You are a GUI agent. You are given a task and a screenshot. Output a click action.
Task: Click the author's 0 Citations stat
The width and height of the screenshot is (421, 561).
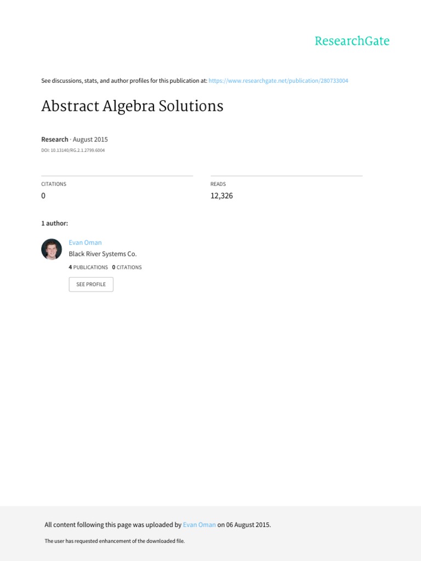point(127,267)
